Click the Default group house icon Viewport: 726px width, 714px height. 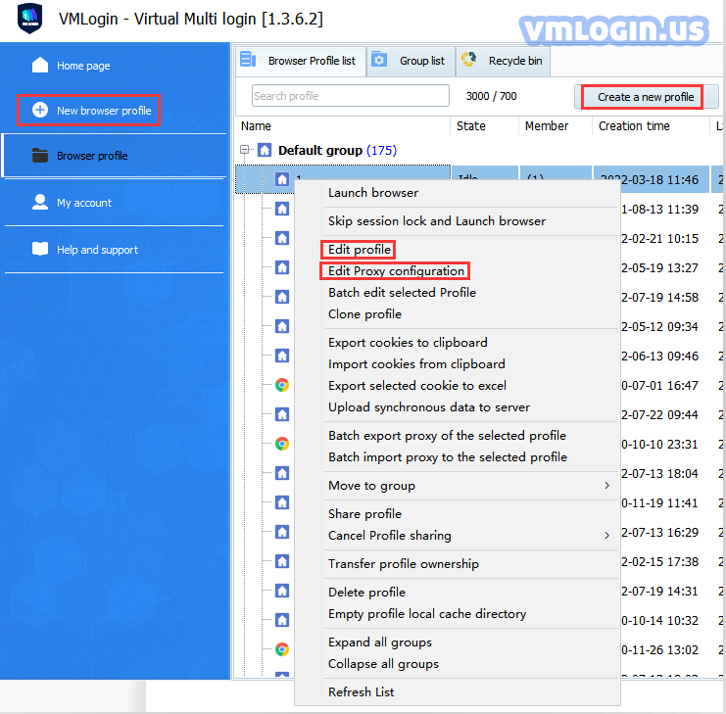pos(265,150)
